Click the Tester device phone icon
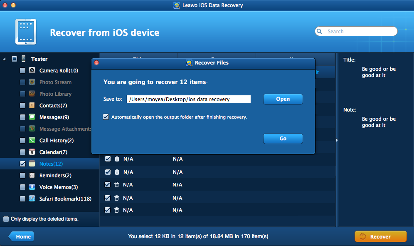The image size is (414, 246). (24, 59)
